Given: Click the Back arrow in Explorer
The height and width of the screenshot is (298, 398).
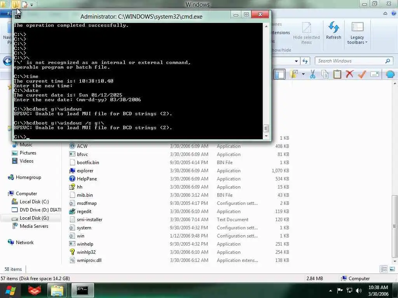Looking at the screenshot, I should pos(7,61).
